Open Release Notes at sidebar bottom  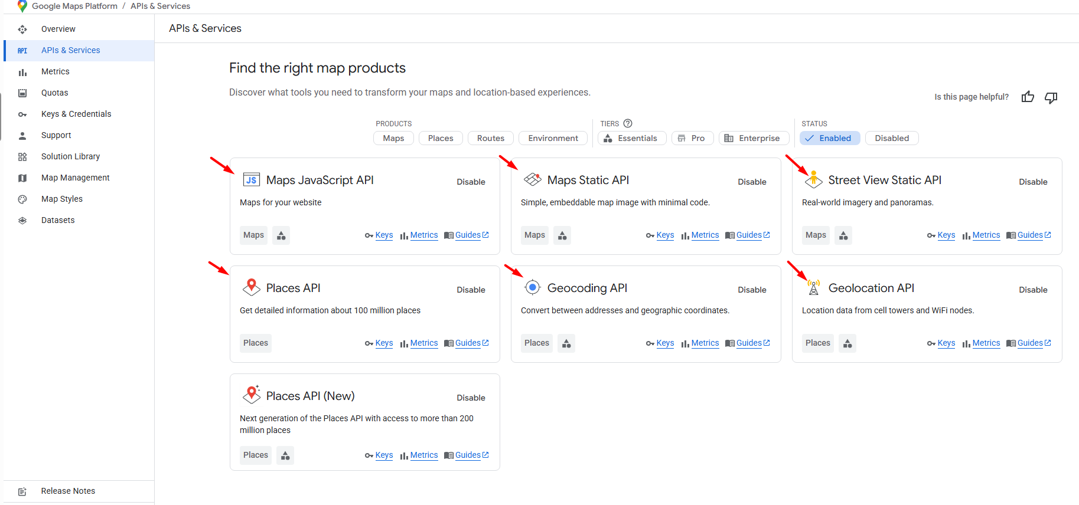(x=68, y=491)
